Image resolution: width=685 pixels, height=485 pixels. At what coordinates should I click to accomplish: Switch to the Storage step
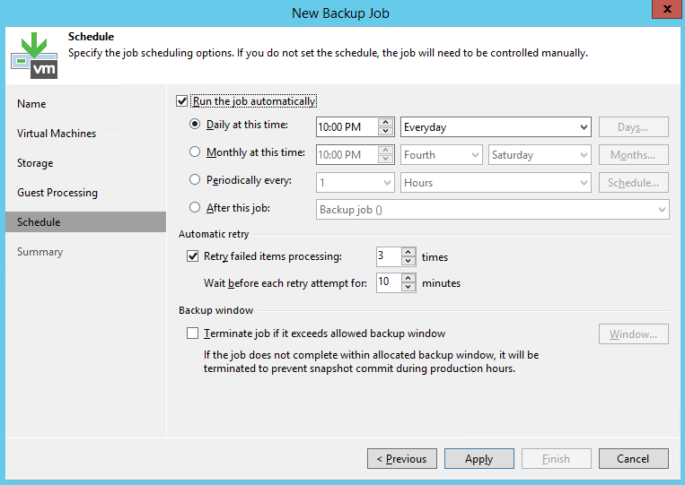(35, 163)
